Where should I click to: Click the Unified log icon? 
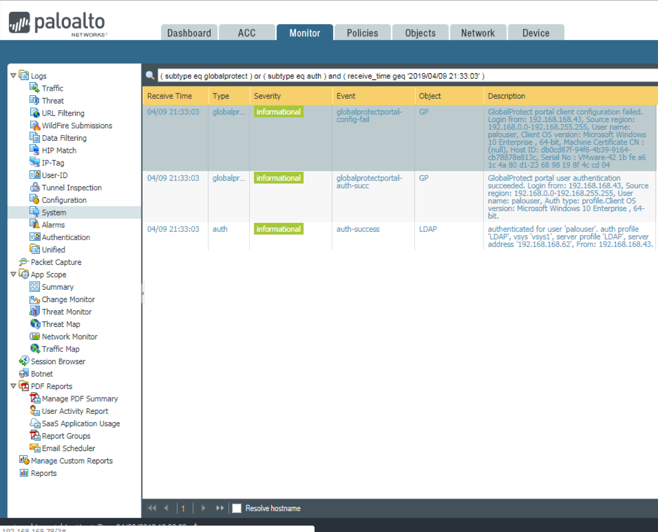(35, 249)
